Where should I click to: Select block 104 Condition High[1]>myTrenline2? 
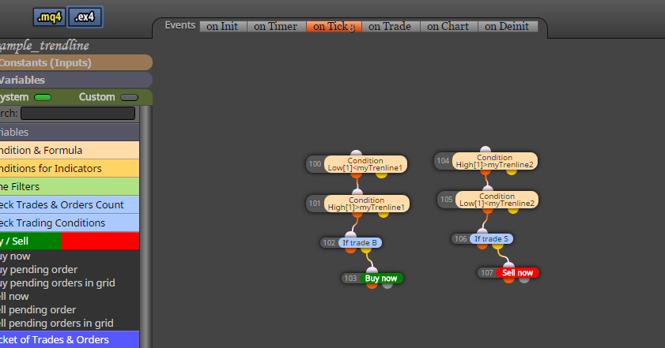[495, 161]
